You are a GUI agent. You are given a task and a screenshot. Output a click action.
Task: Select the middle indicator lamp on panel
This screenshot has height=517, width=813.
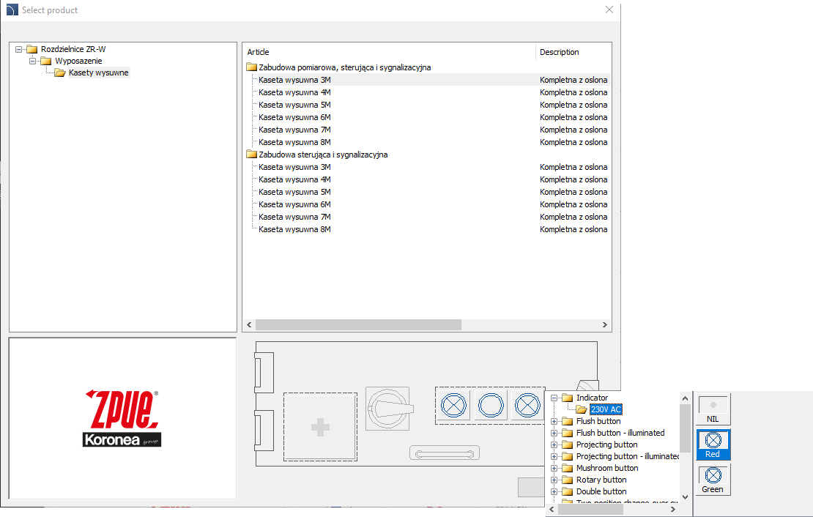(x=491, y=404)
